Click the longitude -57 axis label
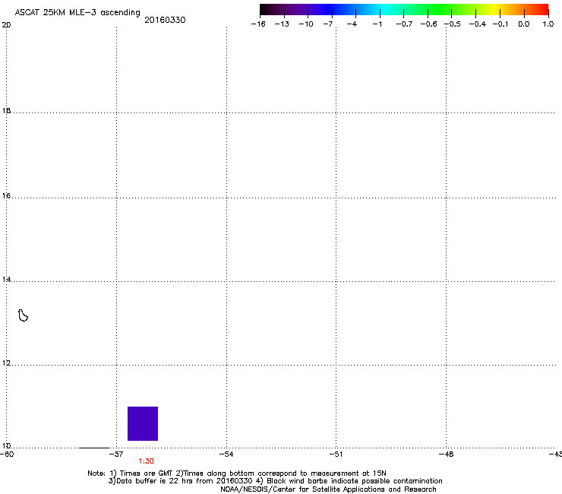This screenshot has width=562, height=494. (x=116, y=454)
